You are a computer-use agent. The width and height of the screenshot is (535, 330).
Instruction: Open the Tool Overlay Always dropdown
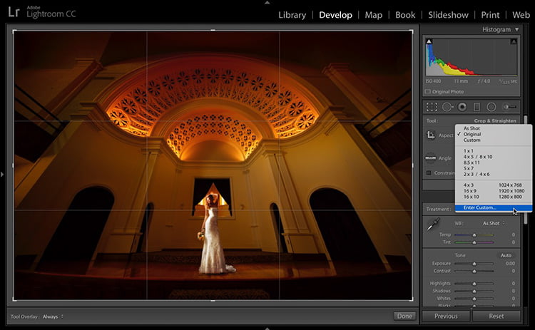[x=53, y=316]
